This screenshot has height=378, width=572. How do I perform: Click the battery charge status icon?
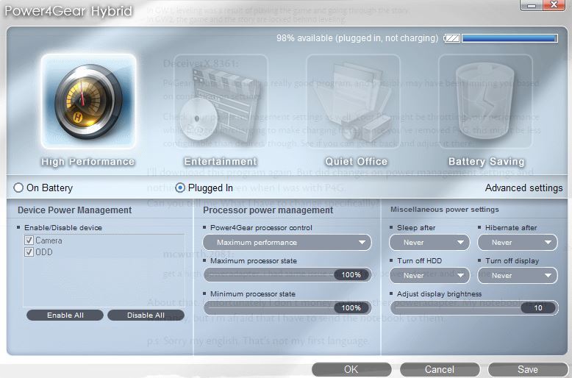tap(452, 38)
